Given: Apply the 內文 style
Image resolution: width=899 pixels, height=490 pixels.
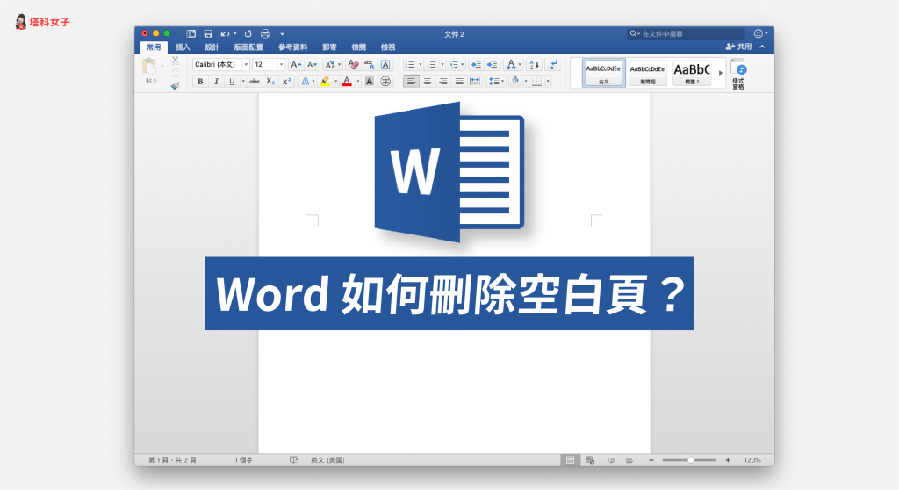Looking at the screenshot, I should pos(604,73).
